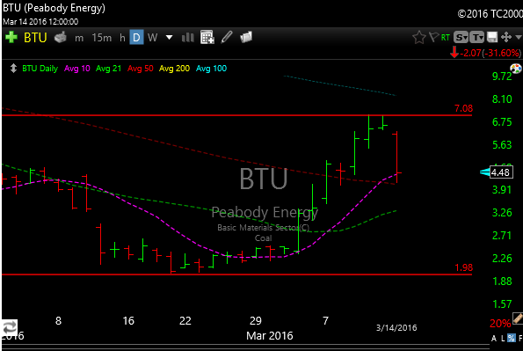Screen dimensions: 523x351
Task: Toggle the '%' percent scale option
Action: 512,338
